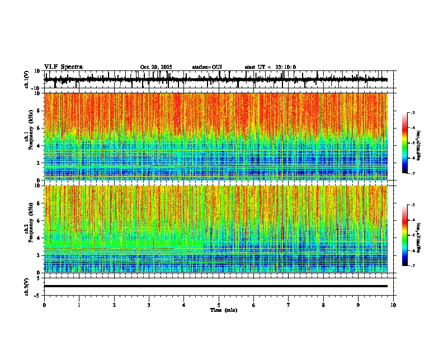Click time axis tick label "6"

[253, 305]
